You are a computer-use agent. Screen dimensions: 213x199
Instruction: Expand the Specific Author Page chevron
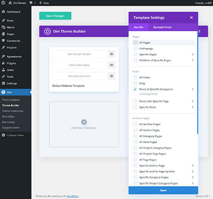point(193,166)
